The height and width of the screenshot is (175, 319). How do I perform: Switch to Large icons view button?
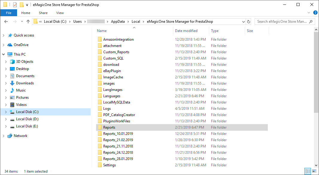pyautogui.click(x=314, y=171)
